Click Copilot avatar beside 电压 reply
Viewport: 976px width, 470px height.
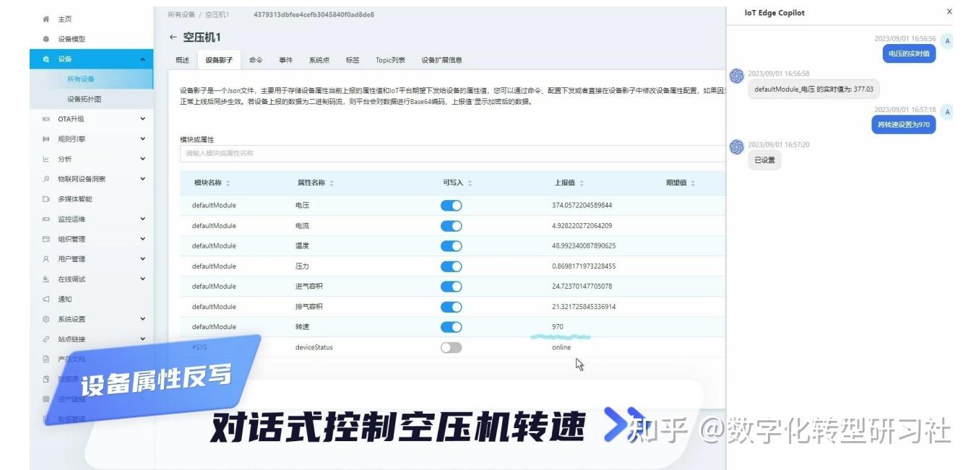click(x=737, y=76)
